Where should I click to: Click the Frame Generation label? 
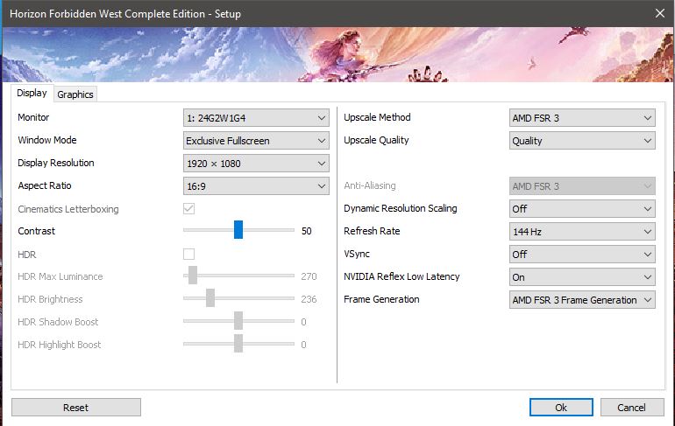[381, 299]
